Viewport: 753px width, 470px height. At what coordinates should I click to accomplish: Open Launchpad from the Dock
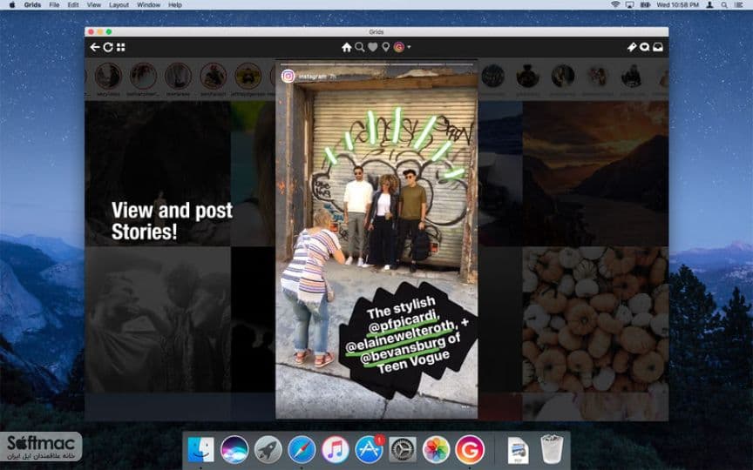pos(268,449)
